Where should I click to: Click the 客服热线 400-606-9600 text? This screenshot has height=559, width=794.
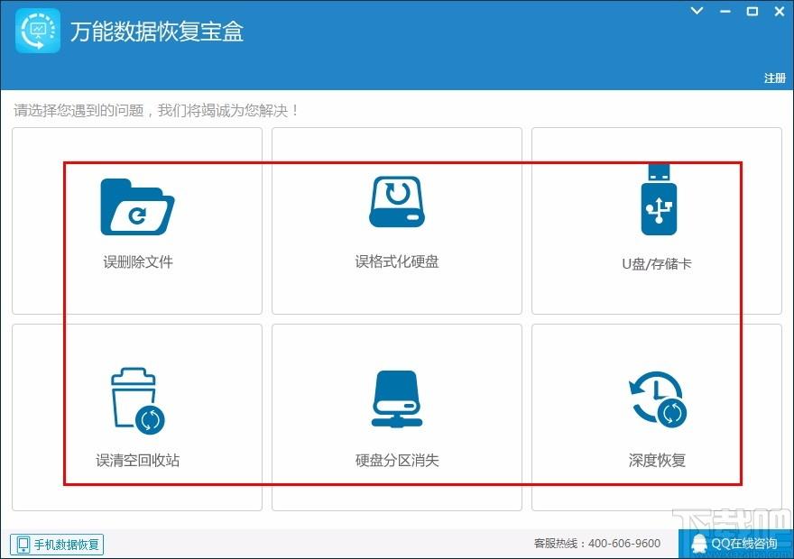coord(597,544)
